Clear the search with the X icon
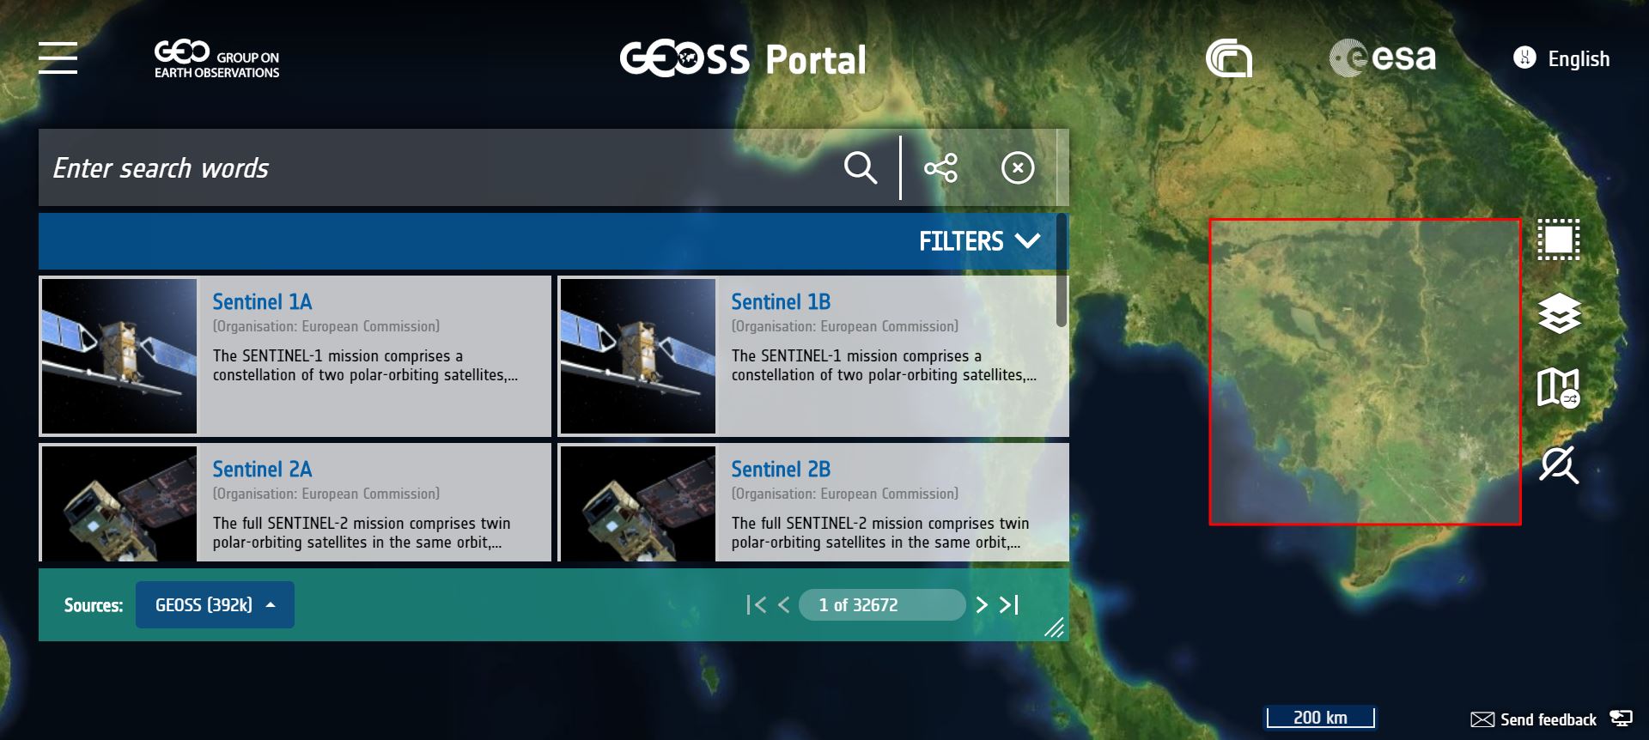Viewport: 1649px width, 740px height. pyautogui.click(x=1018, y=167)
